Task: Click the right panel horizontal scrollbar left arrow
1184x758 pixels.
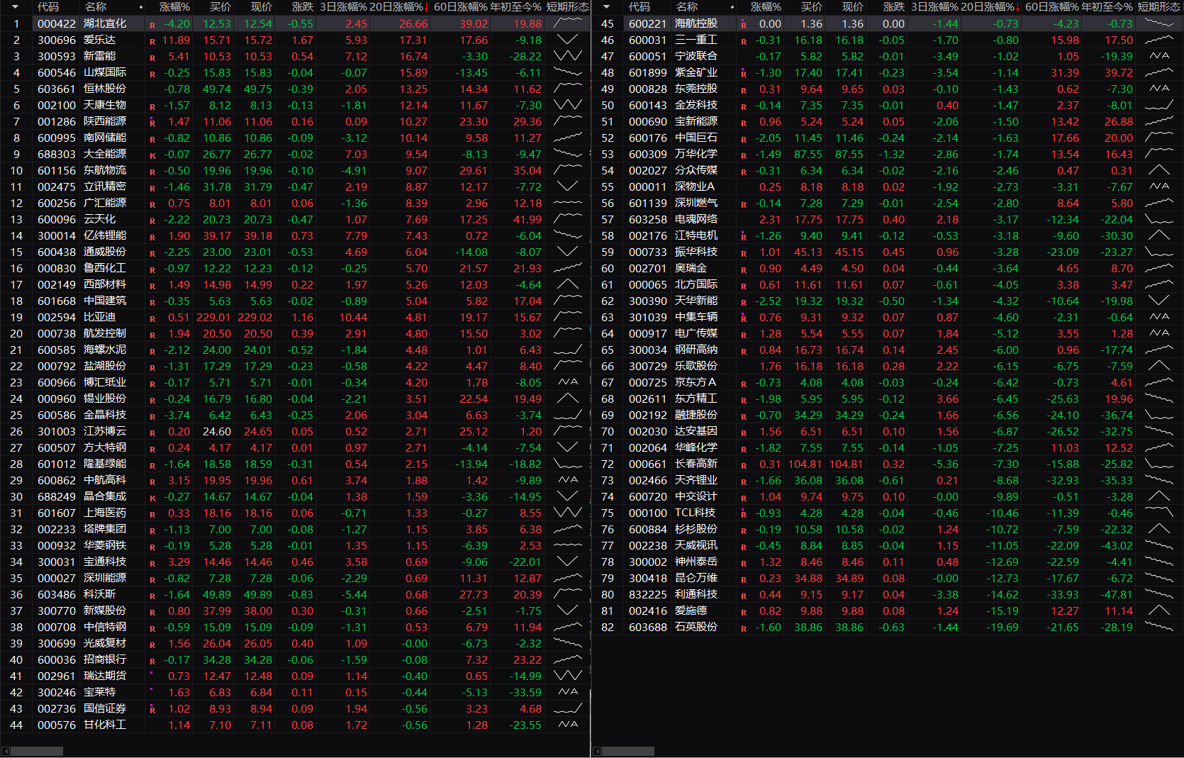Action: [597, 751]
